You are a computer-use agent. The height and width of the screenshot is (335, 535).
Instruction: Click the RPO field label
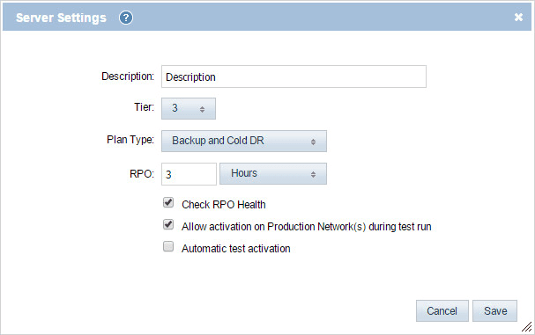click(x=142, y=173)
